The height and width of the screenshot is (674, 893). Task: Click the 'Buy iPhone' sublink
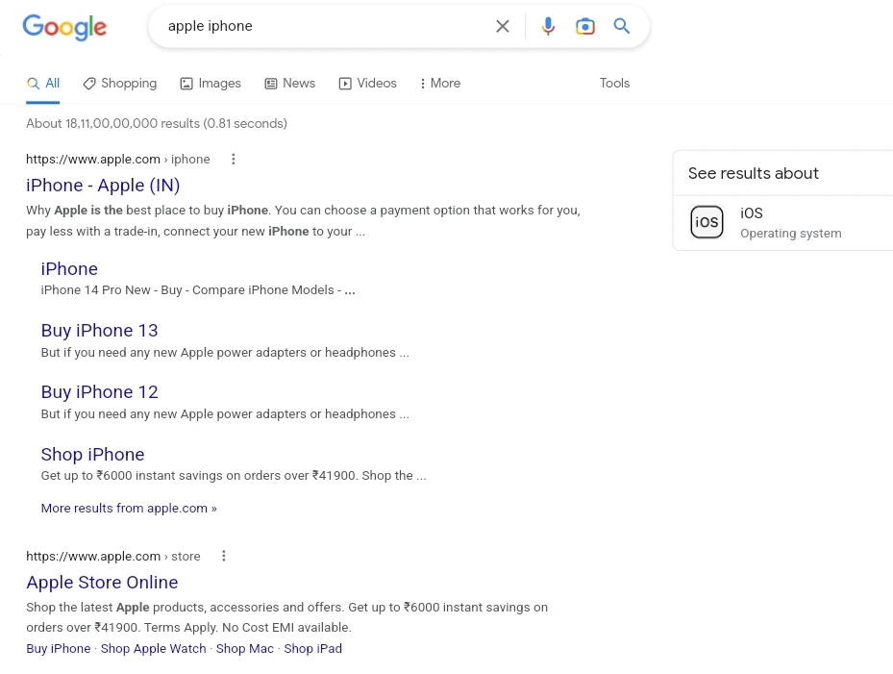tap(58, 648)
